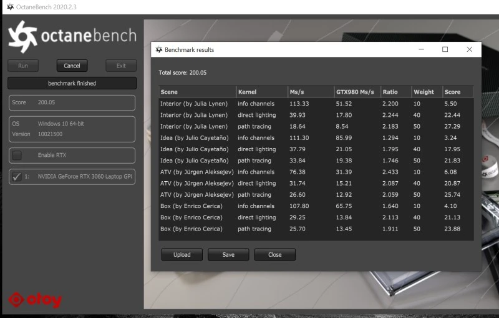Click the Exit button
This screenshot has width=499, height=318.
pos(121,66)
